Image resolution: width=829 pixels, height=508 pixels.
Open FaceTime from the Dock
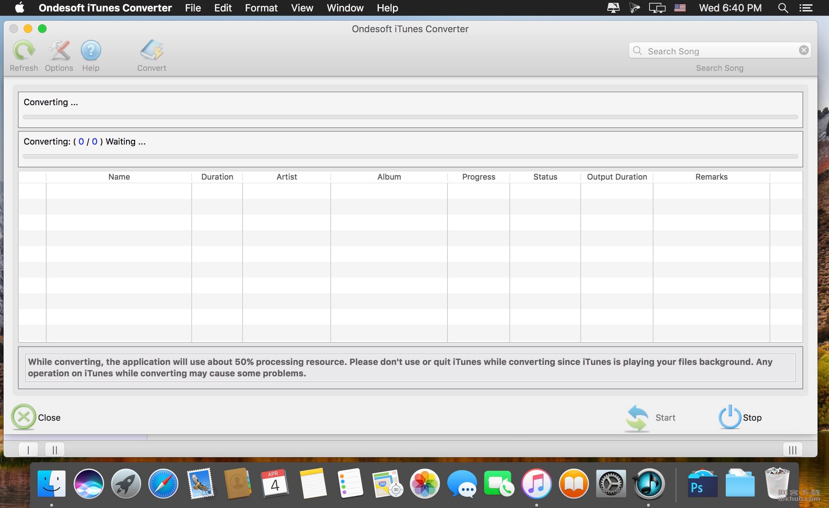[x=499, y=484]
